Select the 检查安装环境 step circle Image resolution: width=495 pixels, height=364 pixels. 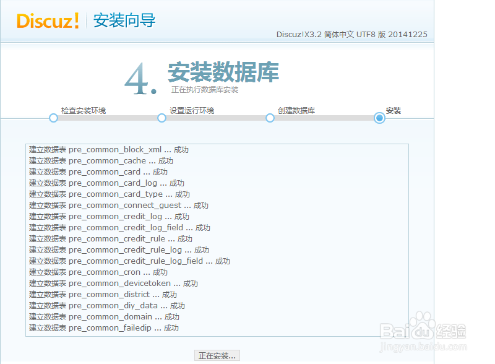click(53, 118)
